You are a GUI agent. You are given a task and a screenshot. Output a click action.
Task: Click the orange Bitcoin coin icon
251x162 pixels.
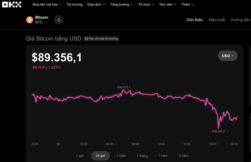[29, 20]
